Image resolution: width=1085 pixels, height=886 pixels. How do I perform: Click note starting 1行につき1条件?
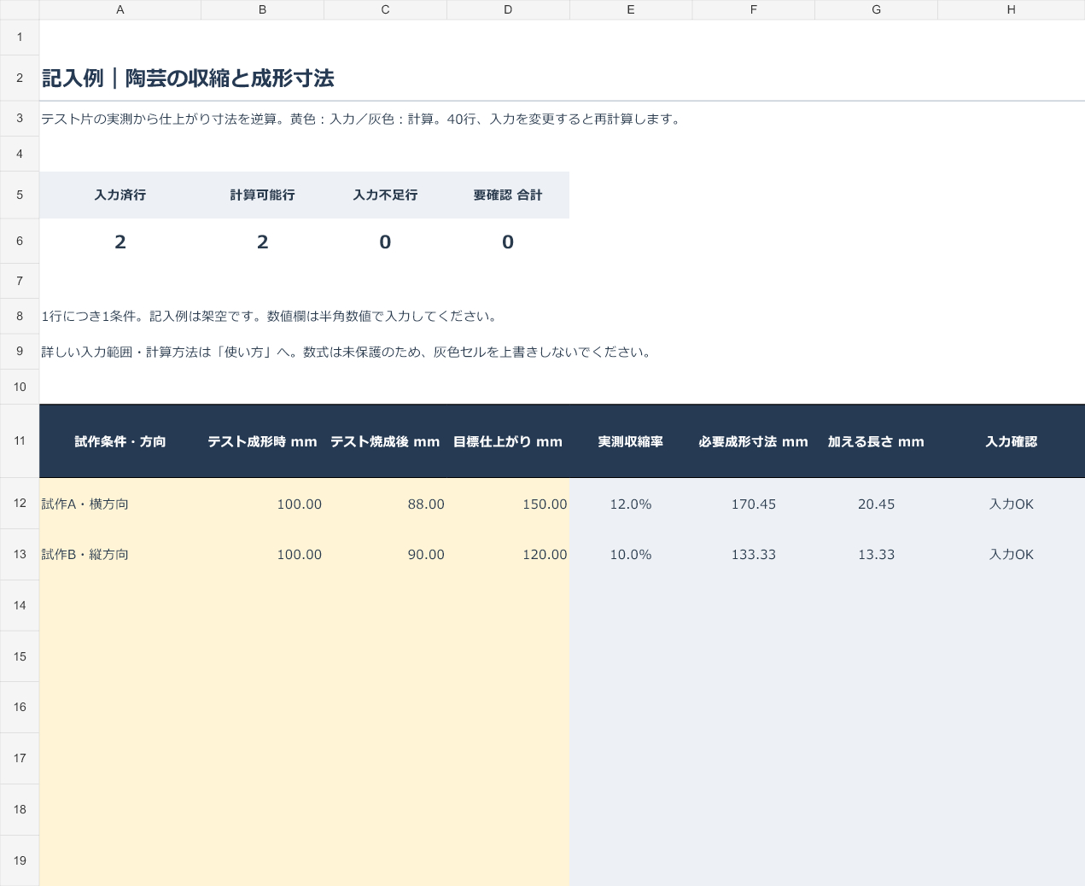(x=271, y=316)
